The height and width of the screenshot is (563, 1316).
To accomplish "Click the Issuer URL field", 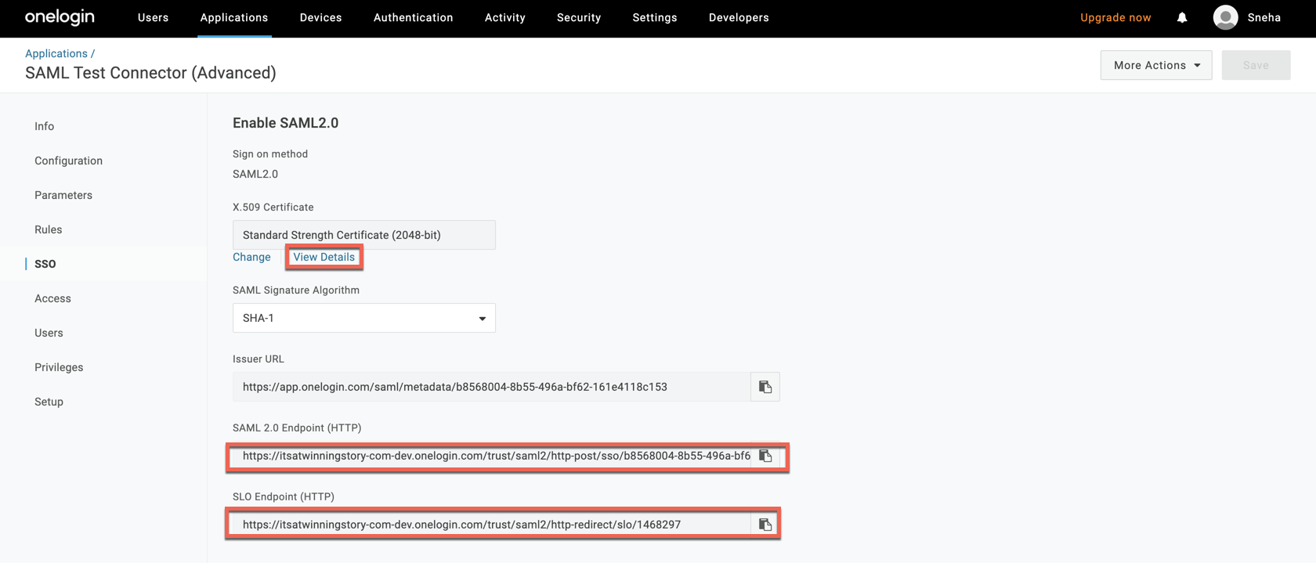I will [x=491, y=387].
